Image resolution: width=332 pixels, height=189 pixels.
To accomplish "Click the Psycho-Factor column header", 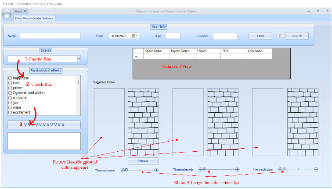I will pos(182,51).
